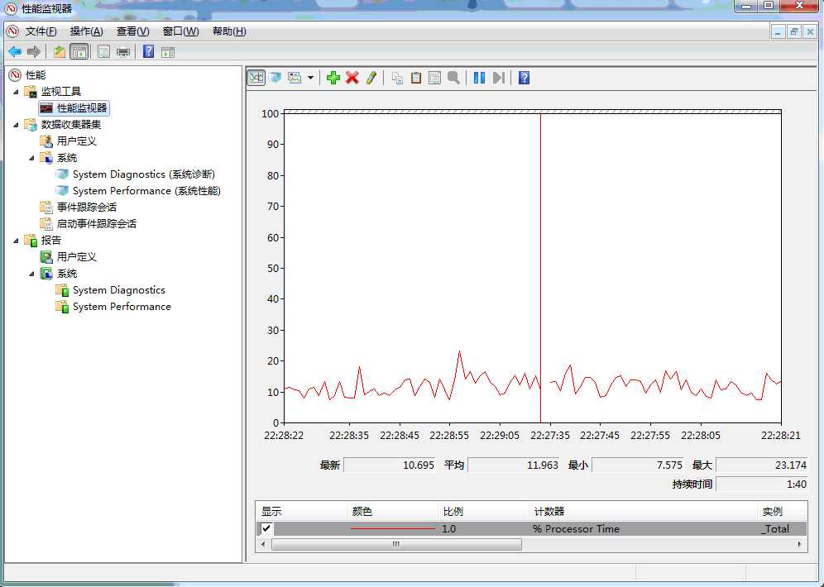Screen dimensions: 824x587
Task: Click the blue Help icon in the main toolbar
Action: click(x=148, y=51)
